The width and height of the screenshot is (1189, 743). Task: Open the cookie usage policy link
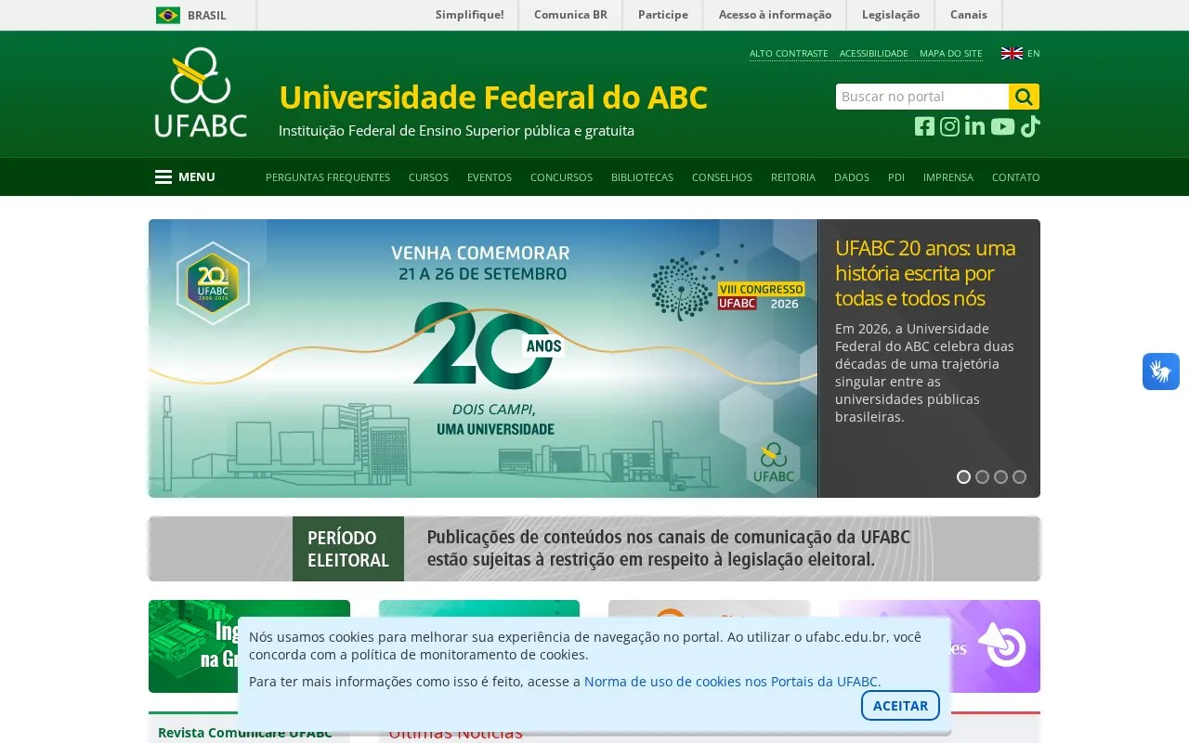(x=733, y=682)
